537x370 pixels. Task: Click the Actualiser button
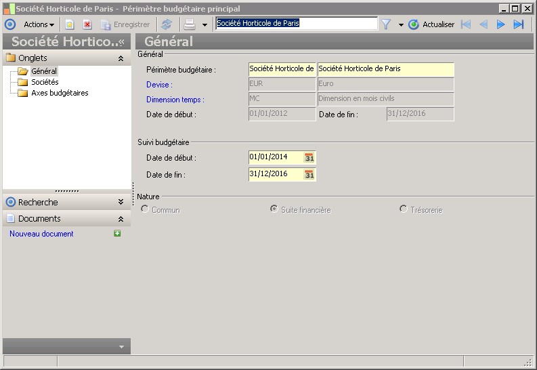pos(431,24)
